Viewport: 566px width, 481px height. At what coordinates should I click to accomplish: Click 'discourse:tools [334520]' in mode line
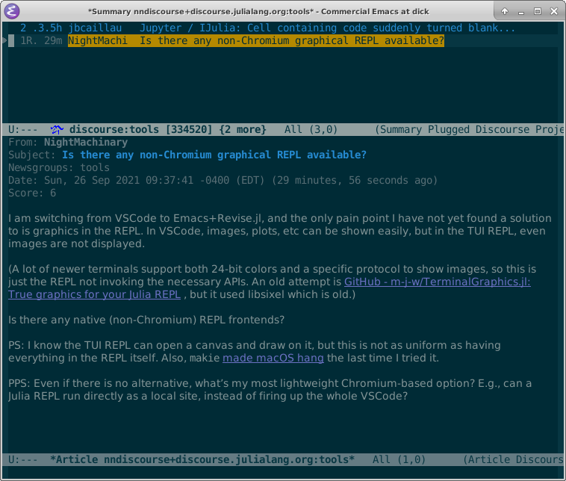(141, 129)
